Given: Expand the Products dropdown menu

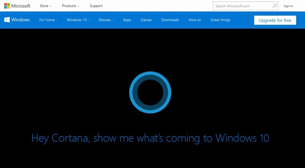Looking at the screenshot, I should coord(71,6).
